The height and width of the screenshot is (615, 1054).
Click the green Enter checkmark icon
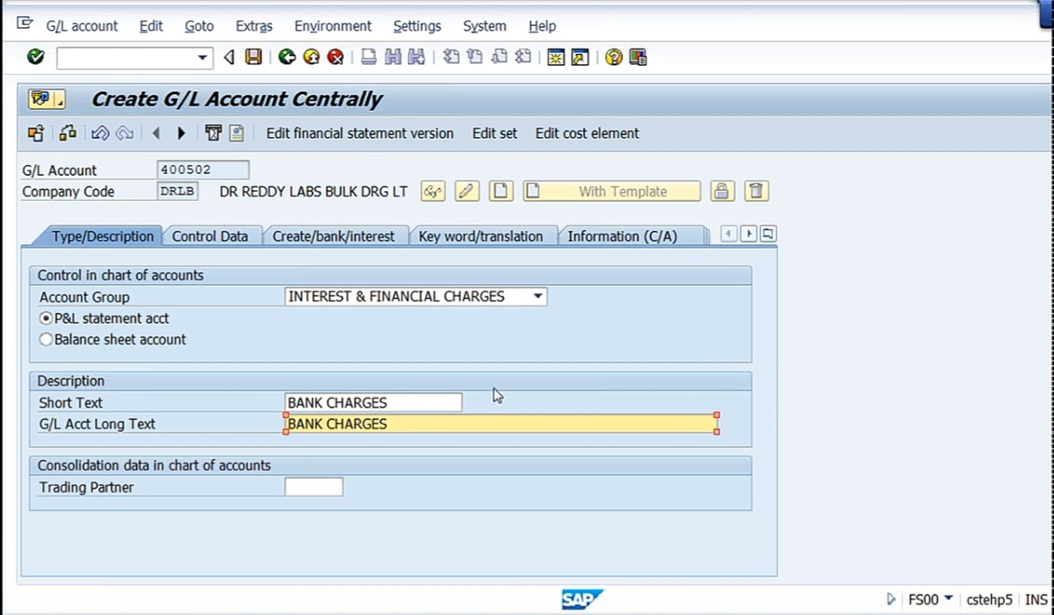click(36, 57)
